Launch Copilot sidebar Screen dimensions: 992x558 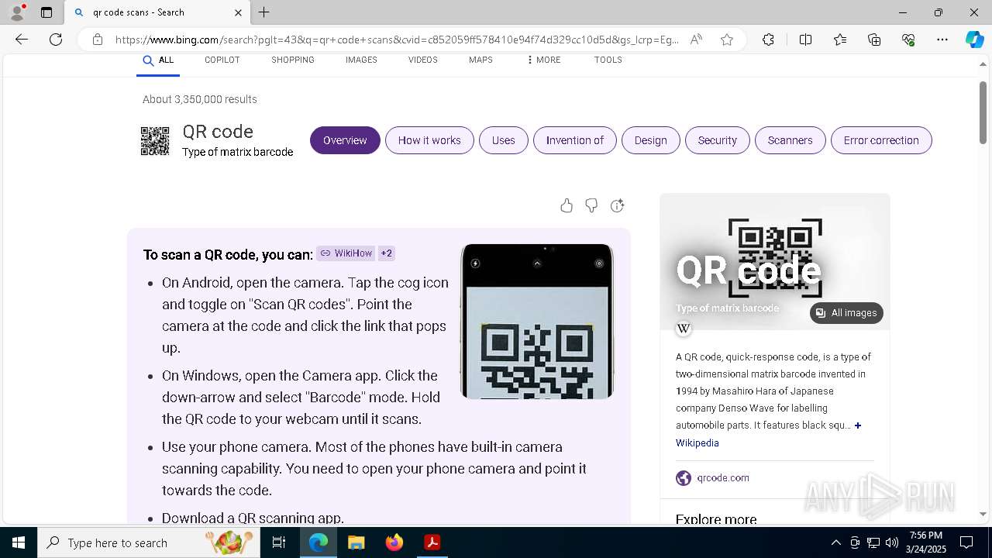click(x=974, y=40)
